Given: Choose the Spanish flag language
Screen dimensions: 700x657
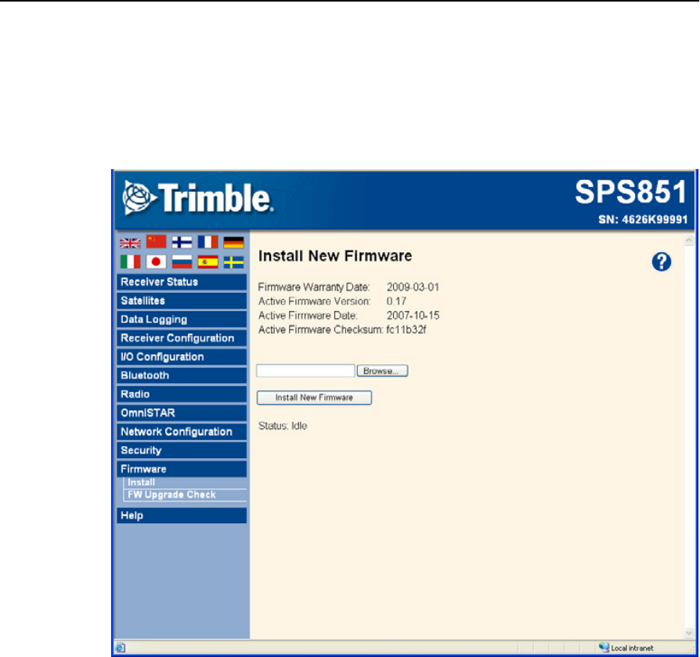Looking at the screenshot, I should point(208,262).
